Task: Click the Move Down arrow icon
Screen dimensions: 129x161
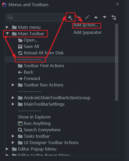Action: pyautogui.click(x=105, y=17)
